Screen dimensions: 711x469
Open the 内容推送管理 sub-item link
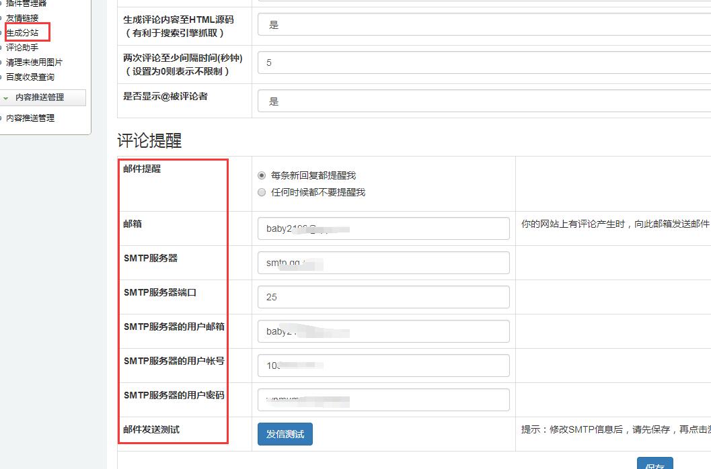[x=30, y=118]
